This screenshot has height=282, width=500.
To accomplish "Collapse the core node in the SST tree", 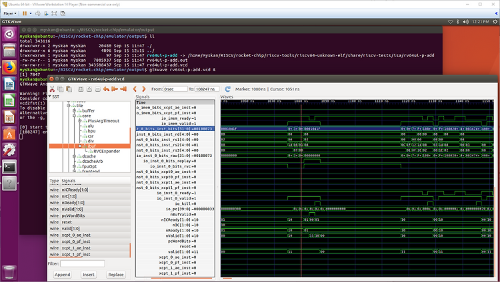I will click(74, 116).
